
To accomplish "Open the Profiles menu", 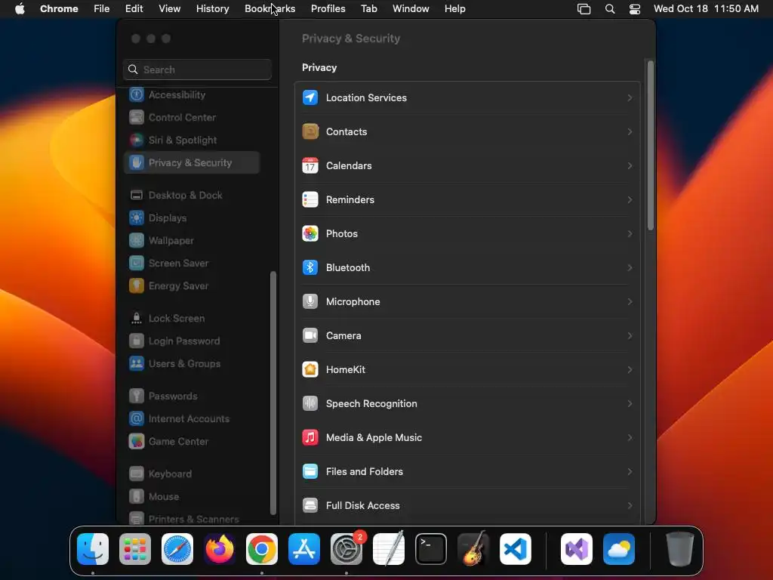I will 328,8.
